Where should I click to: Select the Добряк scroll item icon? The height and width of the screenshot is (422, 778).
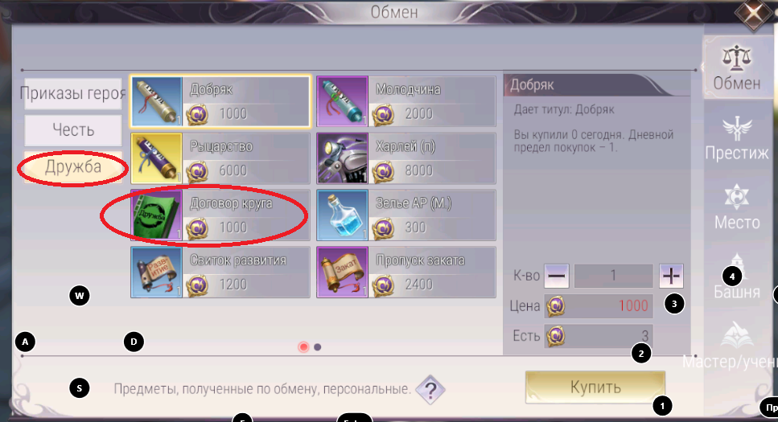click(157, 101)
